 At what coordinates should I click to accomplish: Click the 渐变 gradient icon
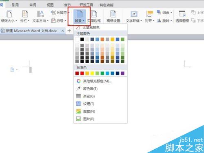coord(78,96)
